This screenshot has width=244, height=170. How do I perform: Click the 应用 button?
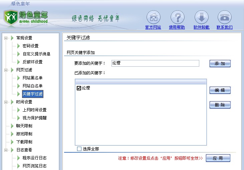(x=218, y=158)
